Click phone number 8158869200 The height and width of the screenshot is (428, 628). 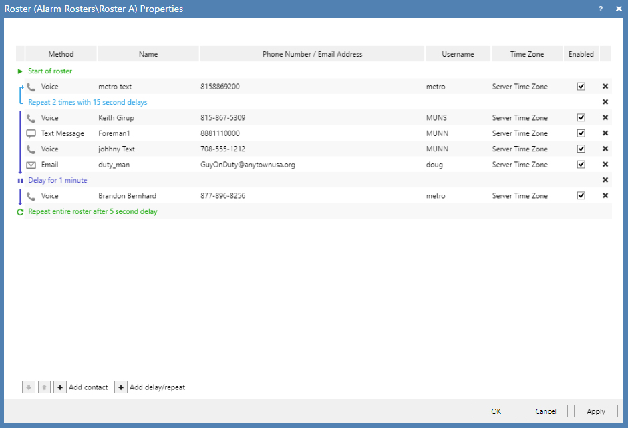tap(220, 86)
